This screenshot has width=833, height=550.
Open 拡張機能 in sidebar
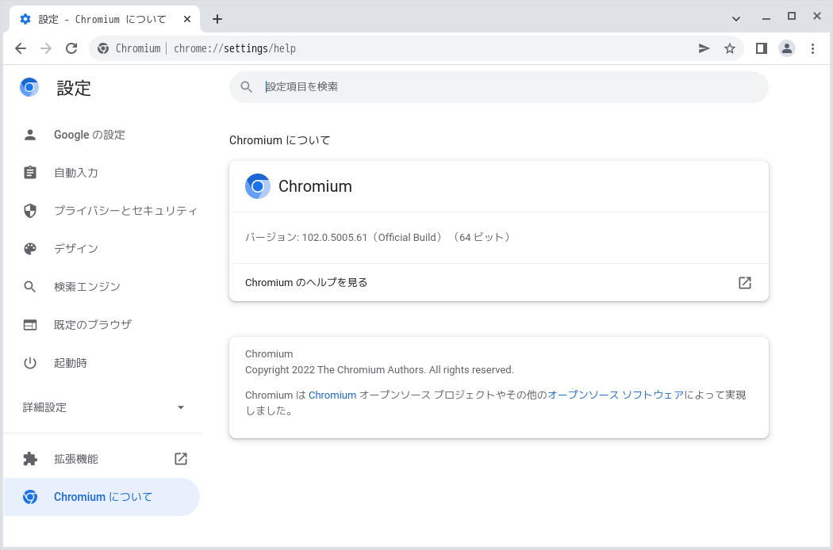pyautogui.click(x=102, y=459)
